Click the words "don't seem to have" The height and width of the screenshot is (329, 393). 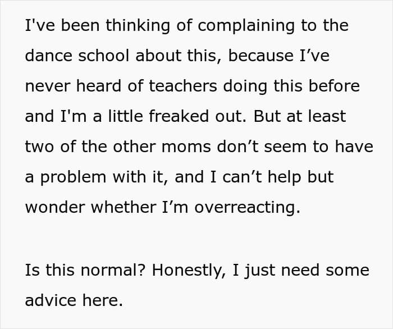click(295, 147)
